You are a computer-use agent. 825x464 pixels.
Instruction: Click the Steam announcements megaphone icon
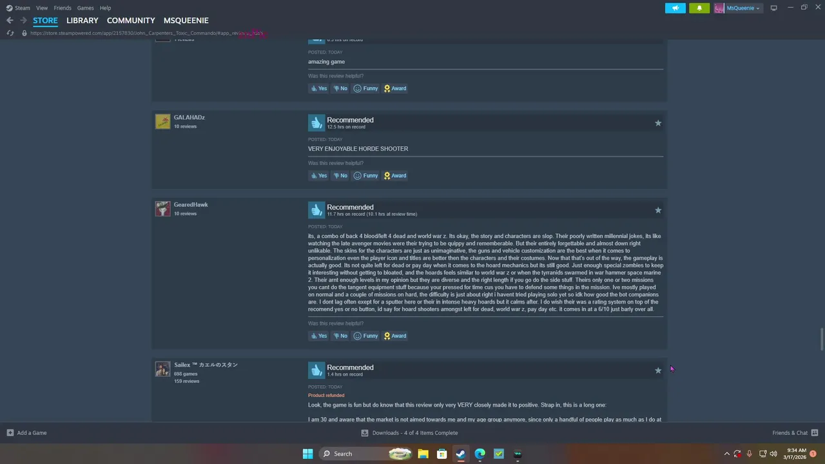675,8
